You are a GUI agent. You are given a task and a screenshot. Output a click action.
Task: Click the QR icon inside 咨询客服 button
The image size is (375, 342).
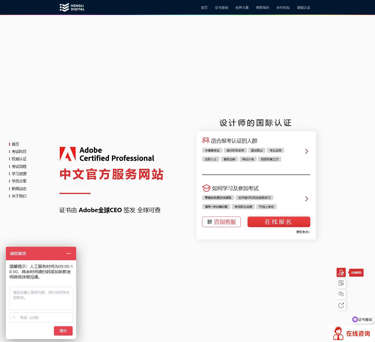tap(209, 222)
